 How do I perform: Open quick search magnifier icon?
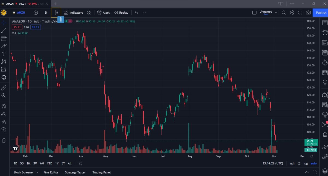(284, 13)
